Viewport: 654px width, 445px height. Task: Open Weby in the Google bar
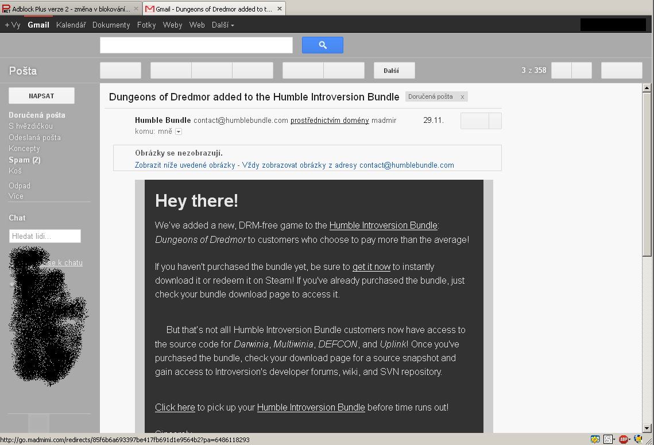172,25
